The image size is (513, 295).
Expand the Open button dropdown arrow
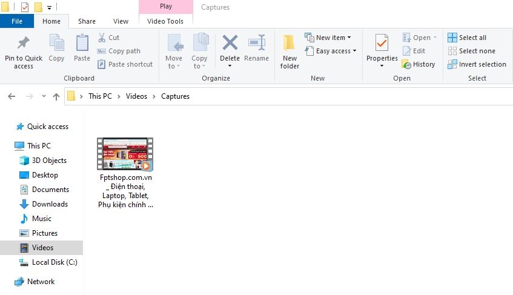point(435,38)
